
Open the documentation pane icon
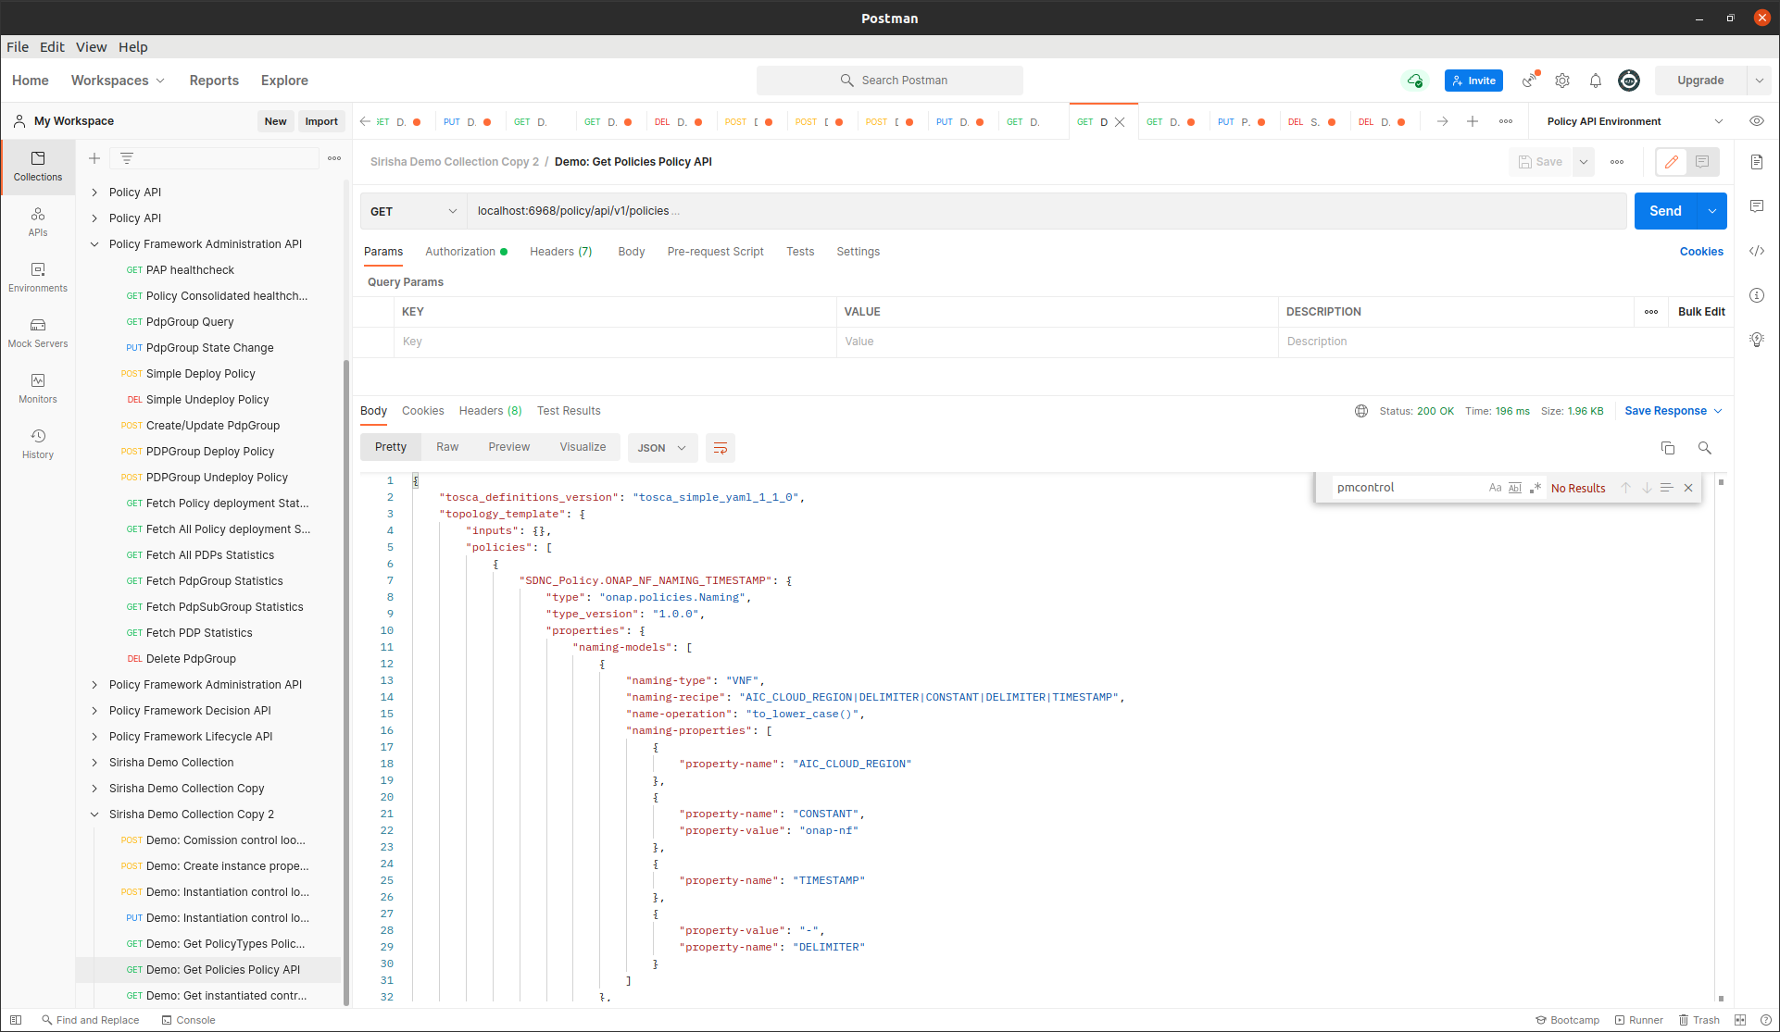[1757, 162]
